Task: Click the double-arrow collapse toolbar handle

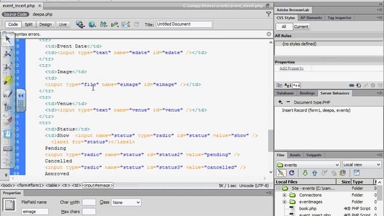Action: point(21,95)
